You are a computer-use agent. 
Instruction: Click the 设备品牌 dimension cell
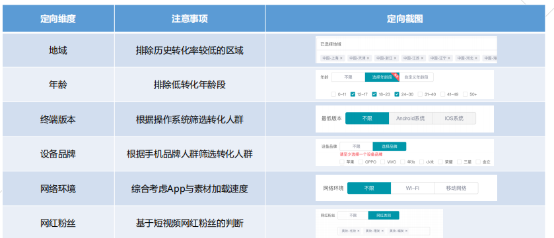pyautogui.click(x=58, y=154)
